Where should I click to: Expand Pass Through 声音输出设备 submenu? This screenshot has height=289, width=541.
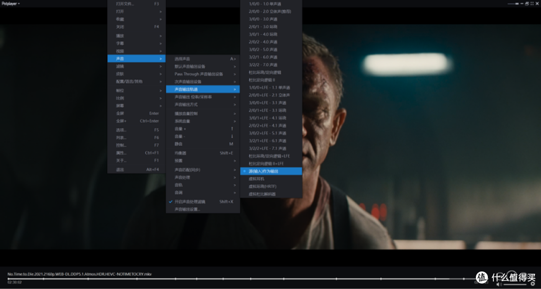202,74
